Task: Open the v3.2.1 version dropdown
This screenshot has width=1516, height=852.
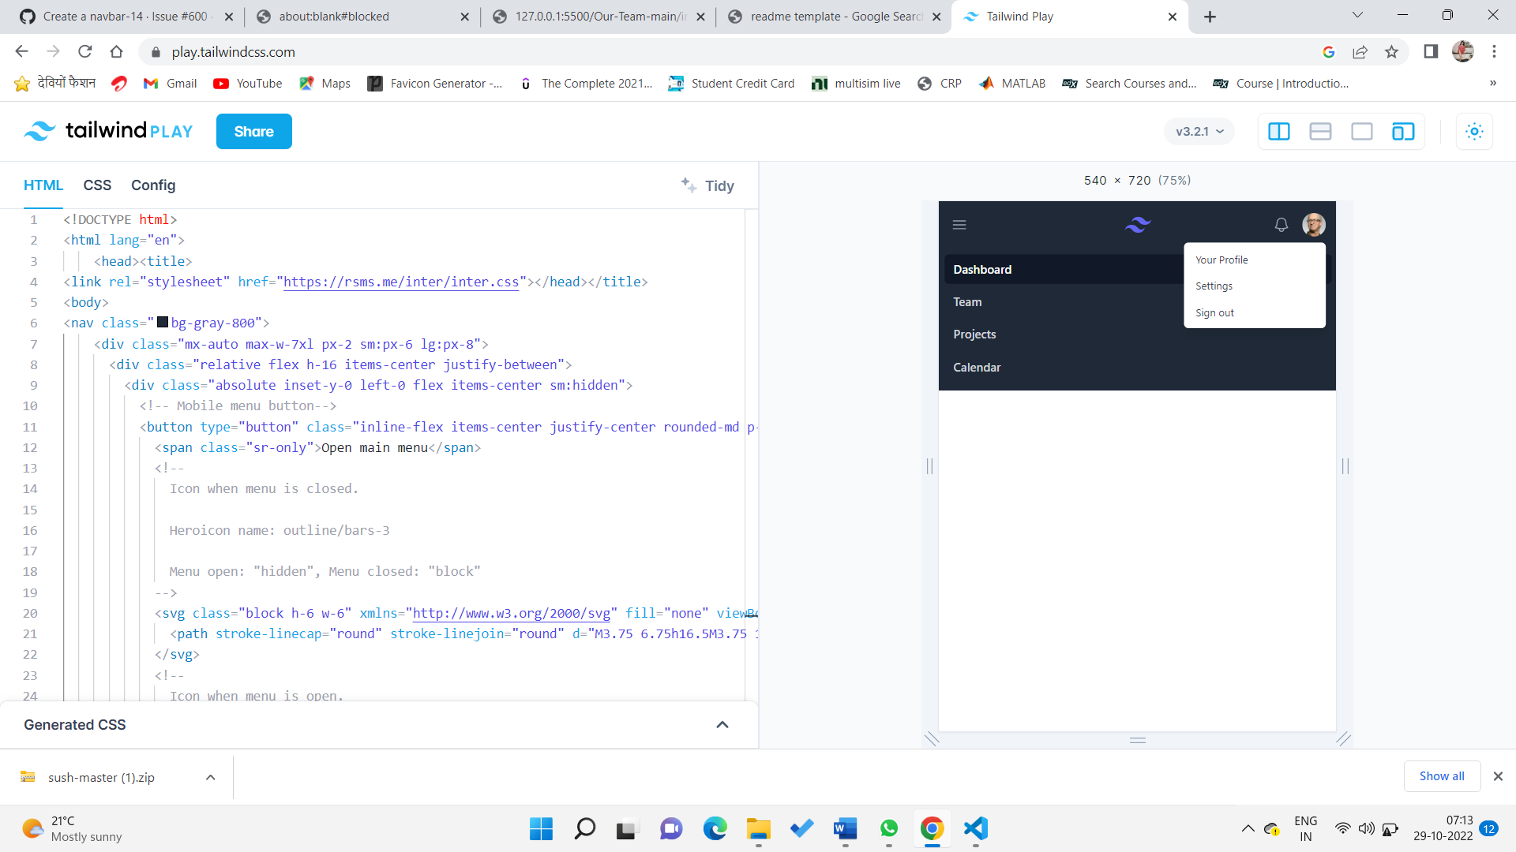Action: [x=1198, y=131]
